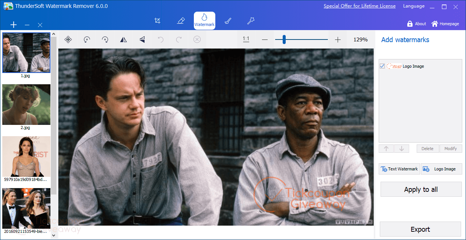Rotate image counter-clockwise
This screenshot has width=466, height=240.
pyautogui.click(x=87, y=39)
